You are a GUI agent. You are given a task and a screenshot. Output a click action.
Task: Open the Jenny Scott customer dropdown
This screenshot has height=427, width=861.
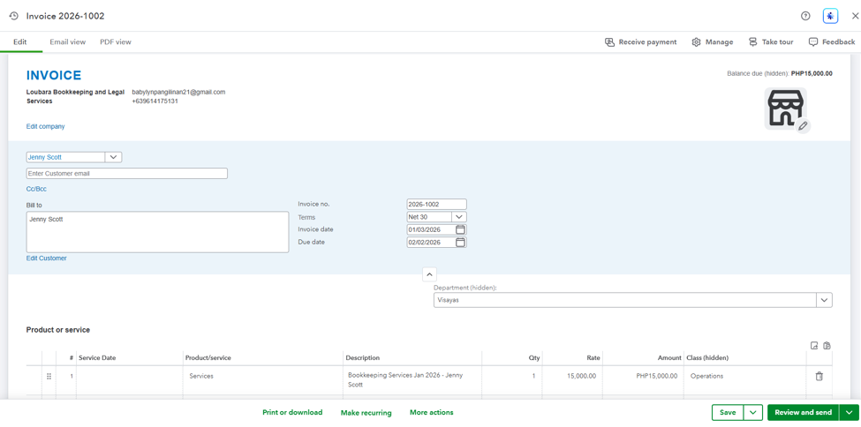click(x=113, y=157)
